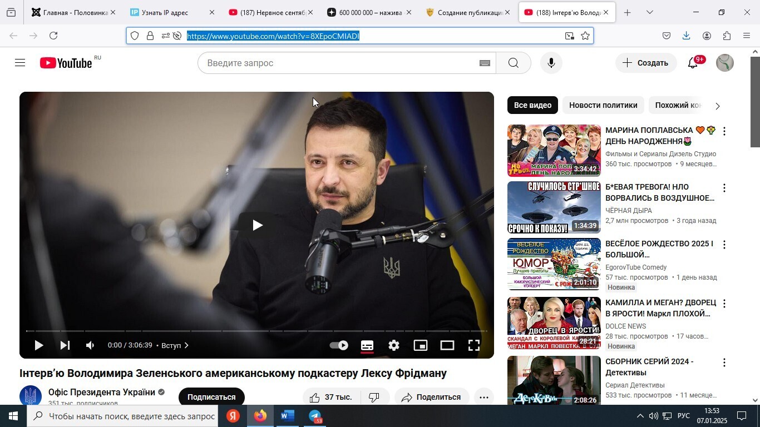The height and width of the screenshot is (427, 760).
Task: Toggle subtitles in video player
Action: pyautogui.click(x=367, y=345)
